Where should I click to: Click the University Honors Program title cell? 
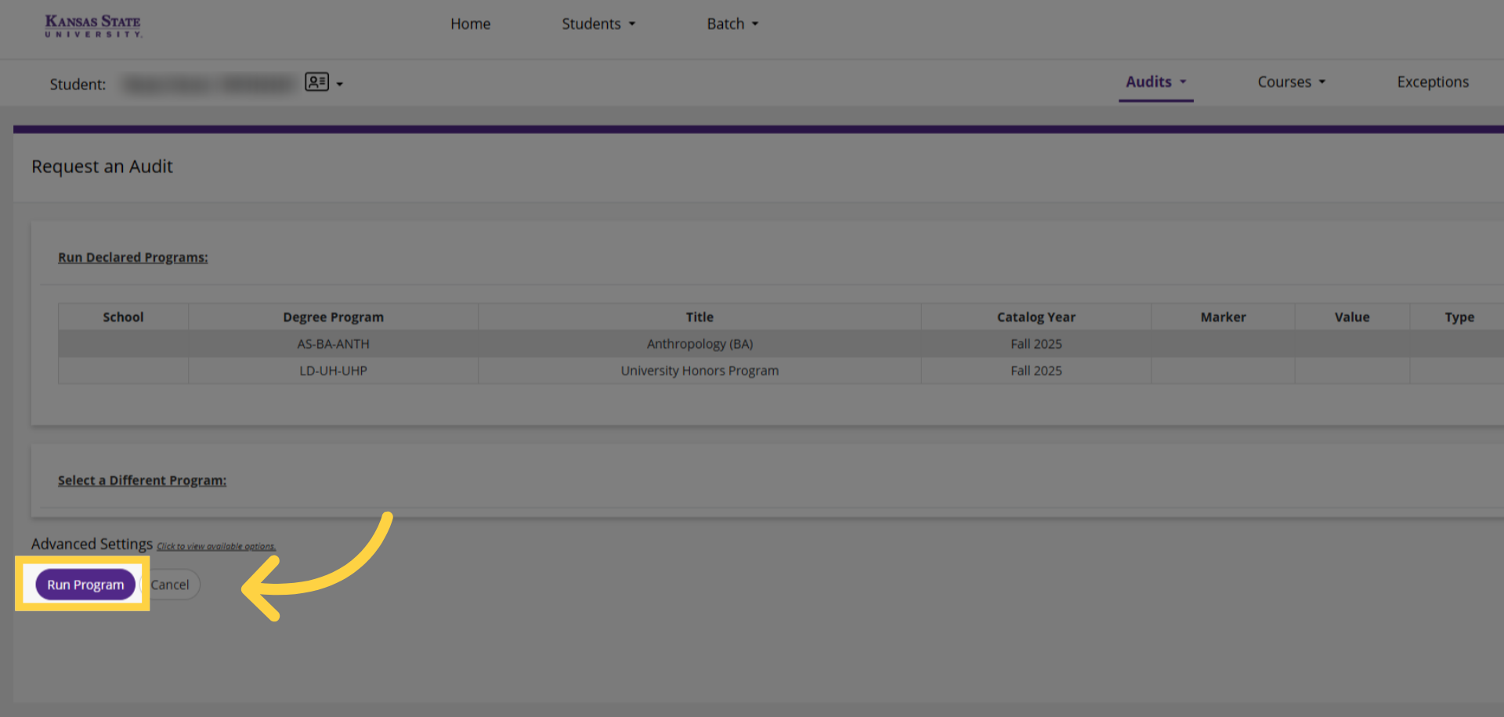(x=700, y=371)
